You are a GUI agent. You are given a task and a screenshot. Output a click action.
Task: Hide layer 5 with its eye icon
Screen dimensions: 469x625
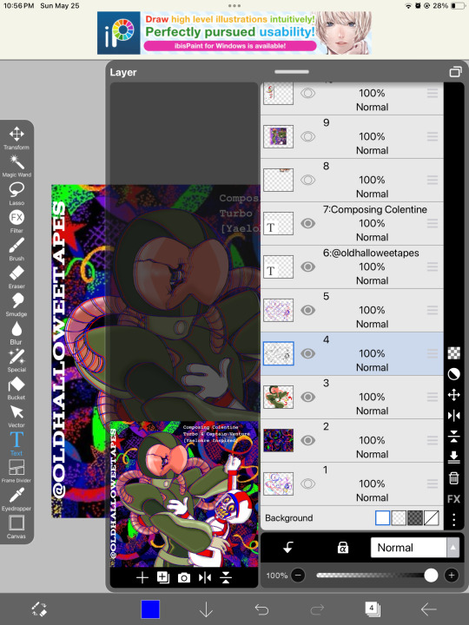tap(307, 310)
